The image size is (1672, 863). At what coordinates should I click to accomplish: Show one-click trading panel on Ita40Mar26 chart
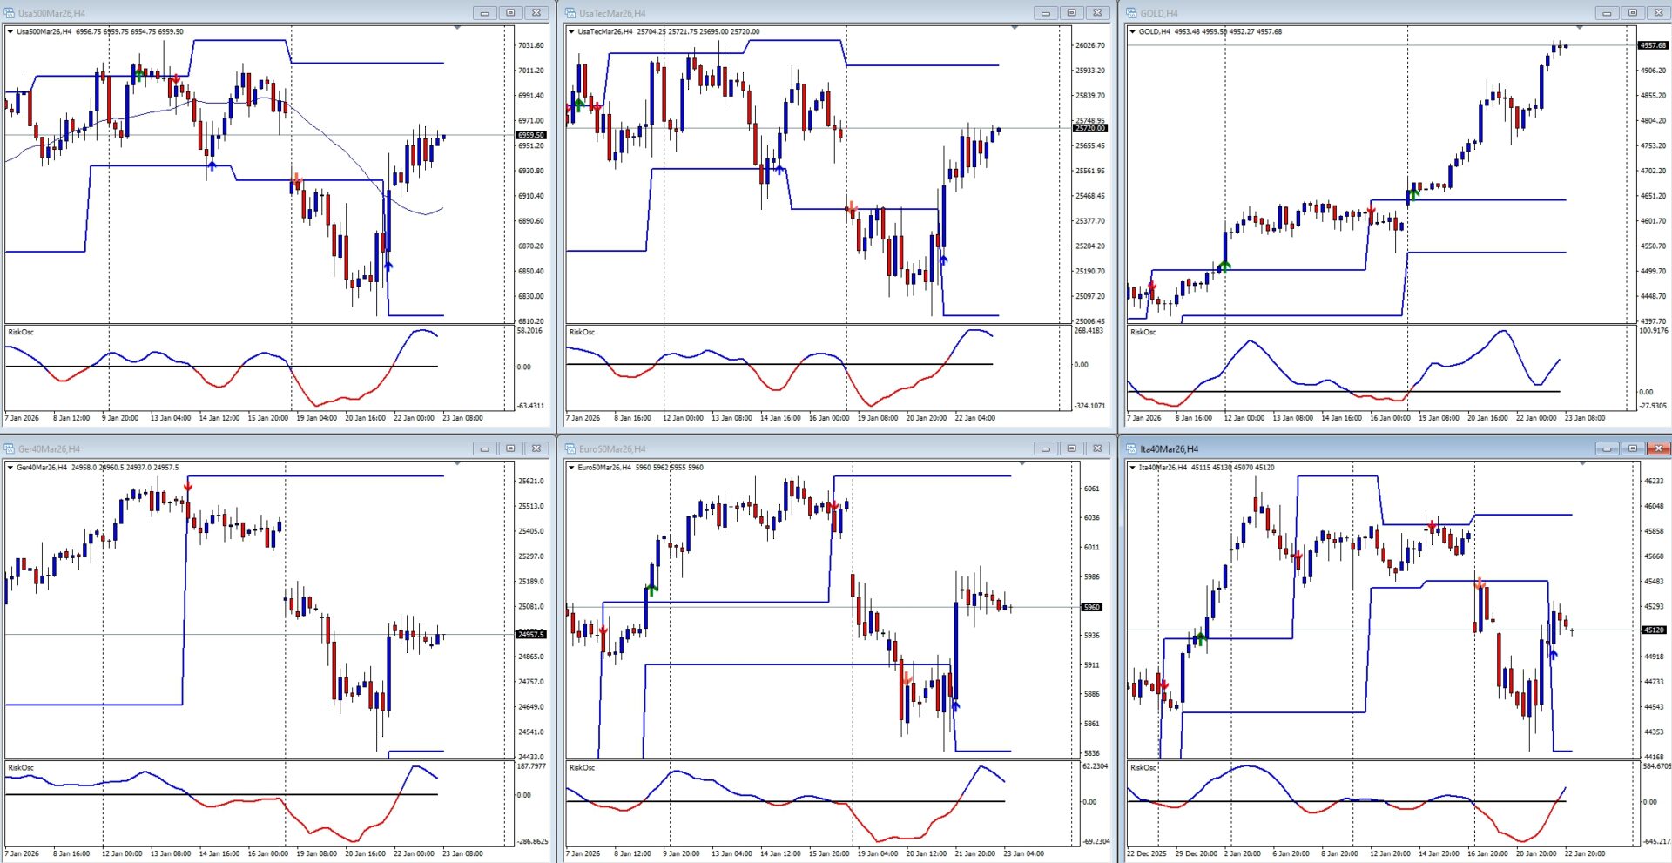[x=1132, y=468]
